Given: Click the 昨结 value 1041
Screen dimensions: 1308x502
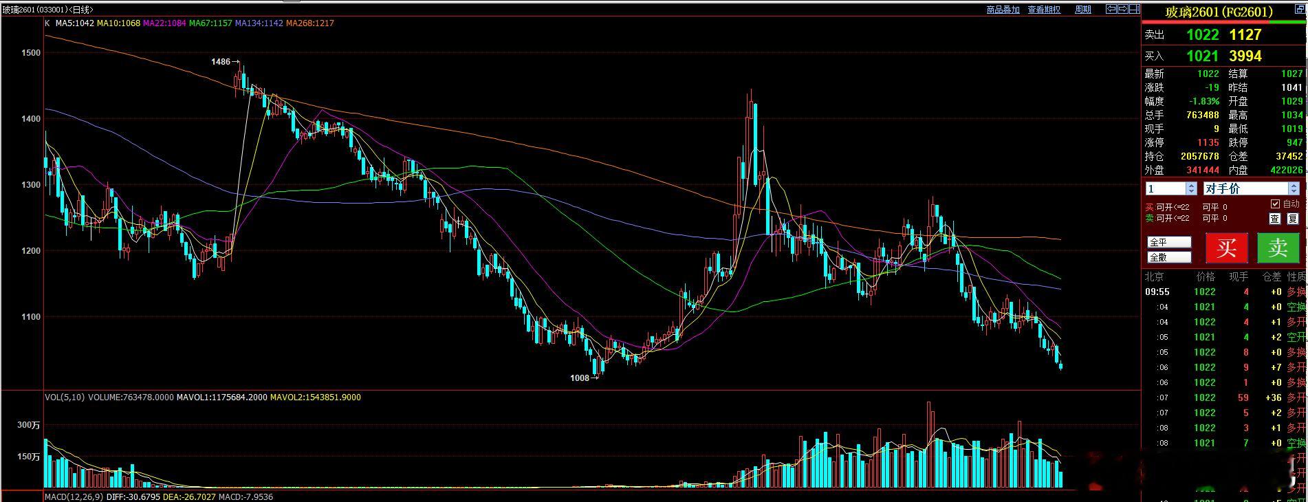Looking at the screenshot, I should pyautogui.click(x=1291, y=87).
